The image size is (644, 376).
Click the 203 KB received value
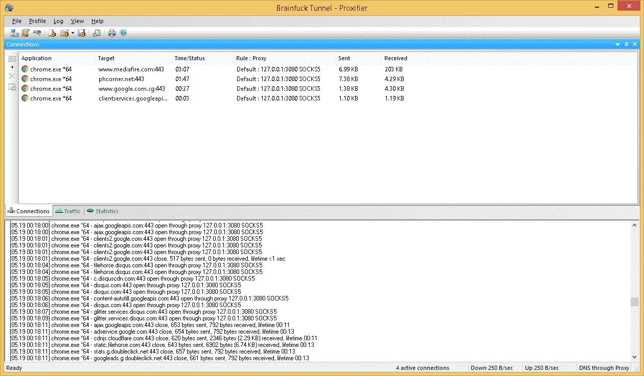coord(394,69)
